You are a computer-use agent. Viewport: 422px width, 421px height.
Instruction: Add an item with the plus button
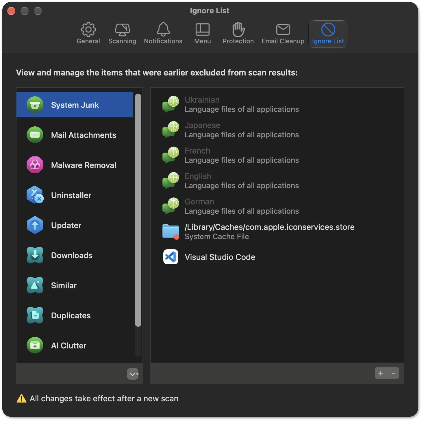(381, 373)
